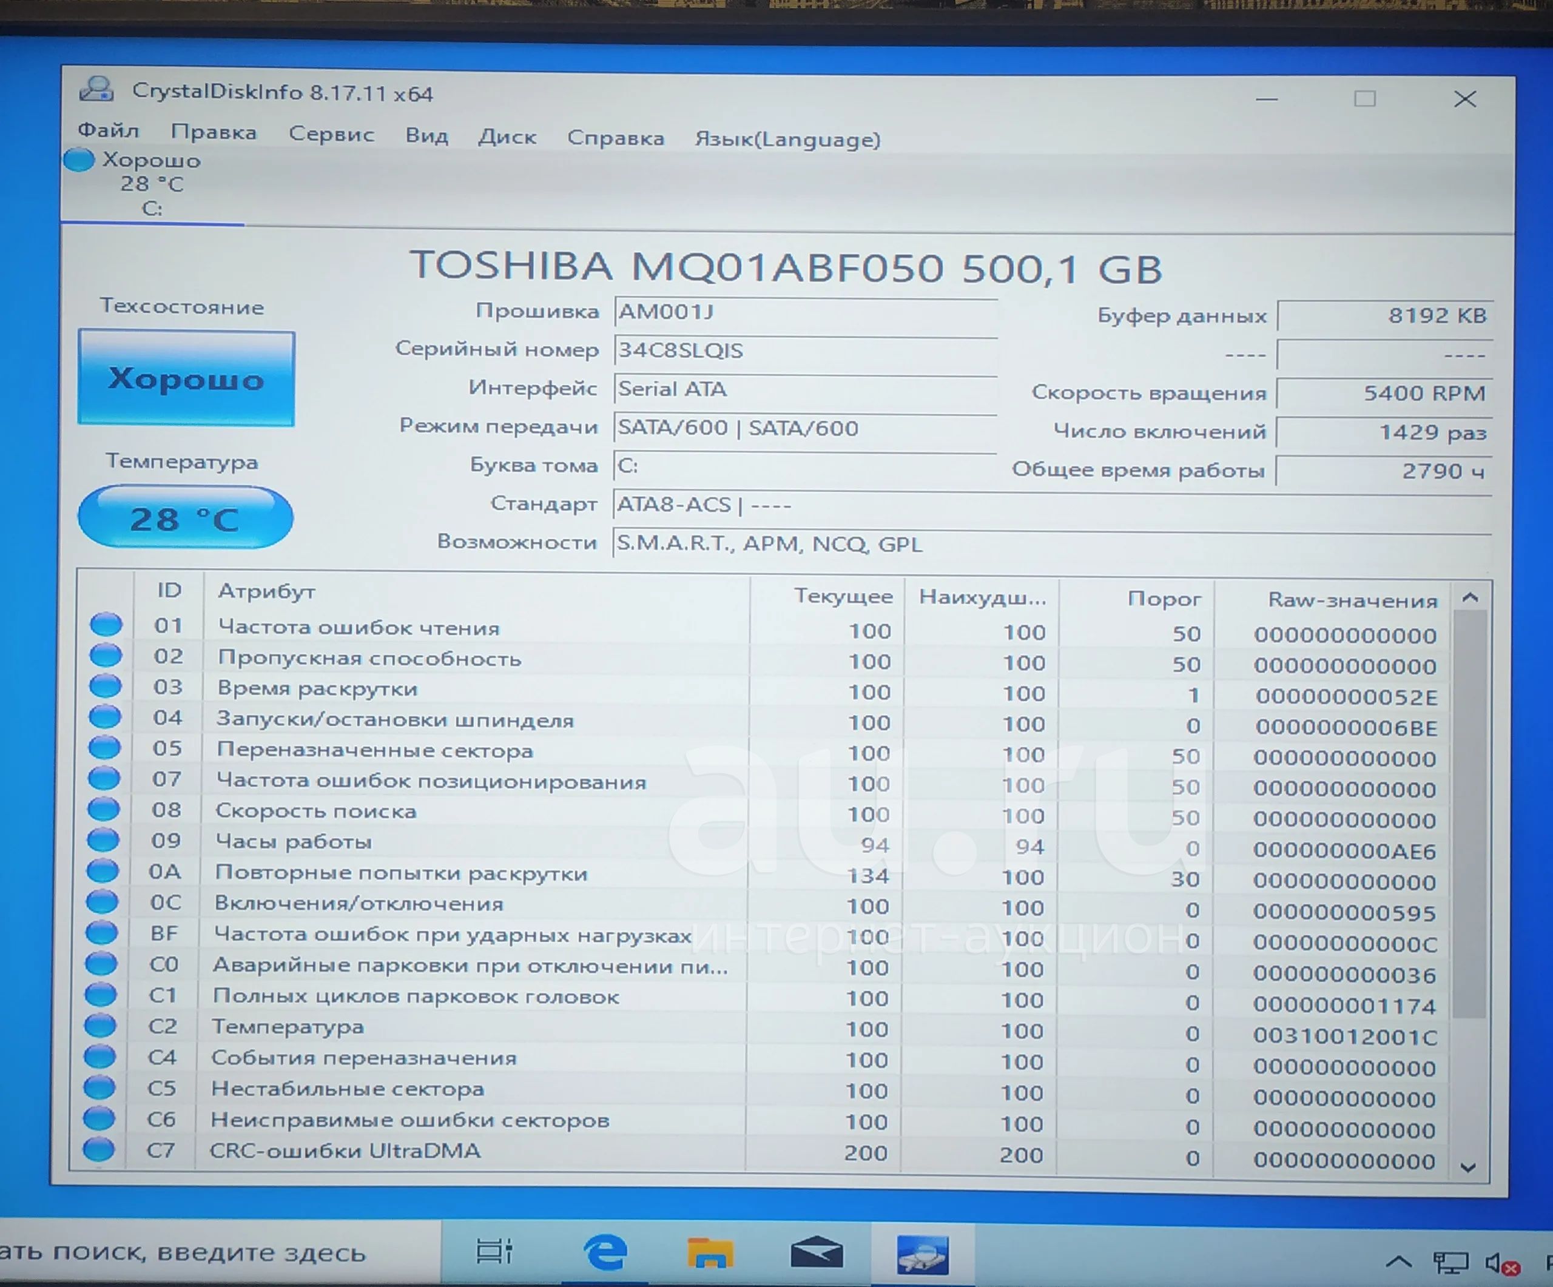
Task: Open the Сервис menu
Action: tap(331, 134)
